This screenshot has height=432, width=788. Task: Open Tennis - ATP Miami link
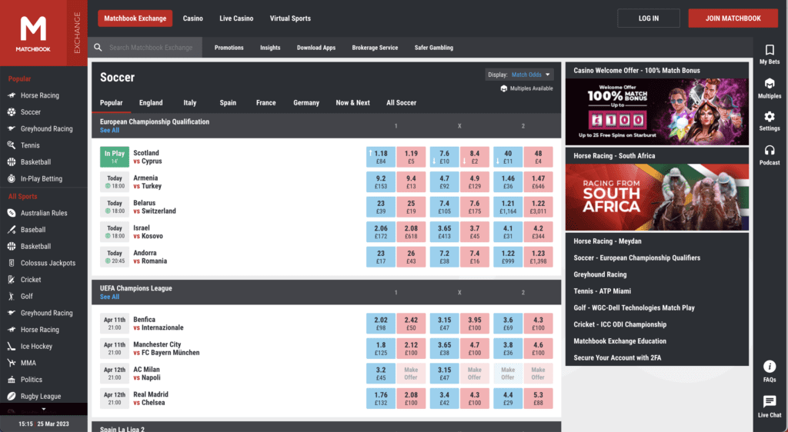pos(602,291)
